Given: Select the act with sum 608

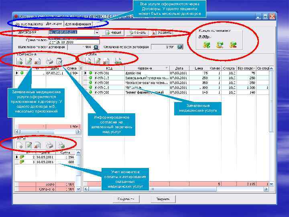Looking at the screenshot, I should click(45, 162).
